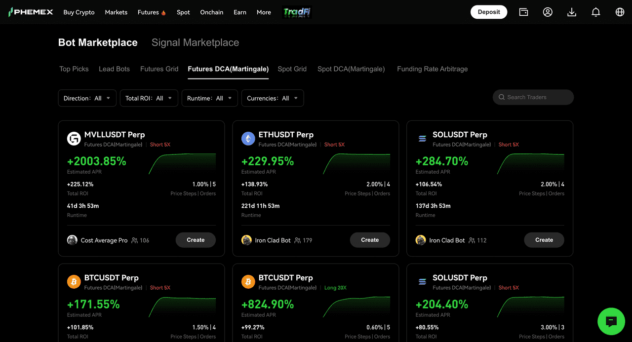Click the MVLLUSDT Perp title
The image size is (632, 342).
point(115,135)
